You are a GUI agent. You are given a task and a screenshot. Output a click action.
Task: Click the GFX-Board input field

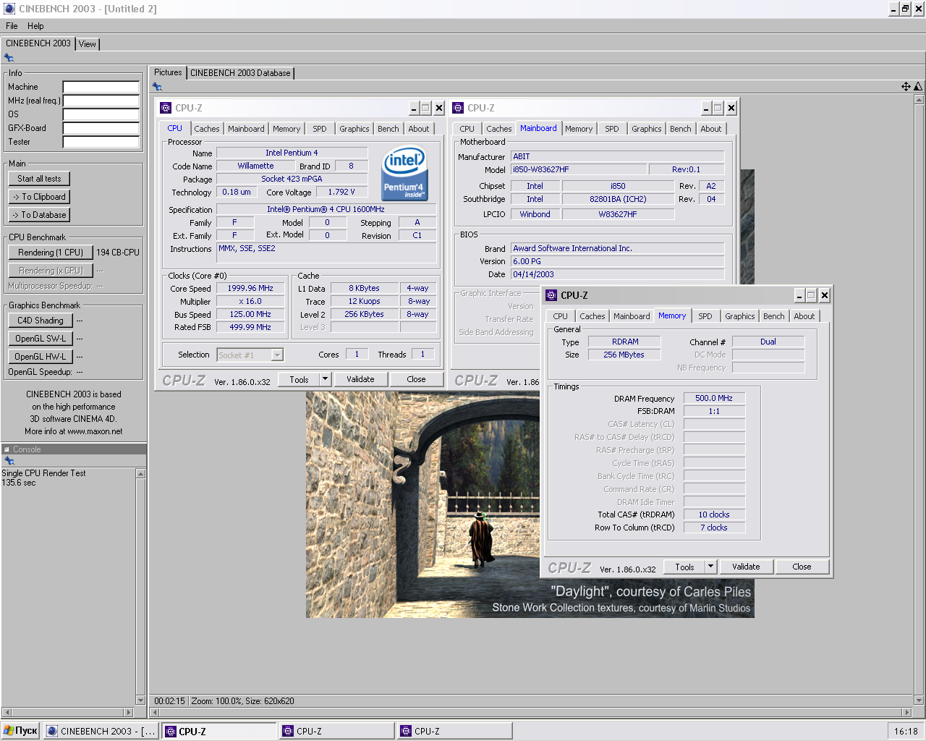pos(101,128)
